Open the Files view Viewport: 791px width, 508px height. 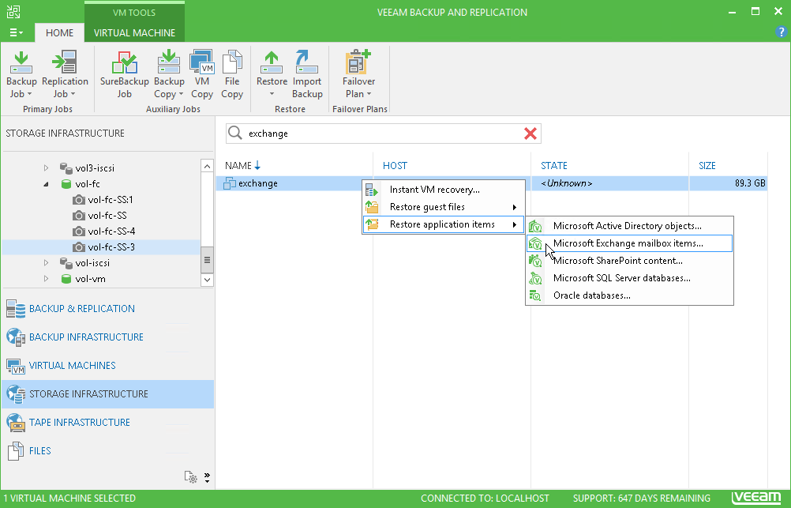(108, 450)
